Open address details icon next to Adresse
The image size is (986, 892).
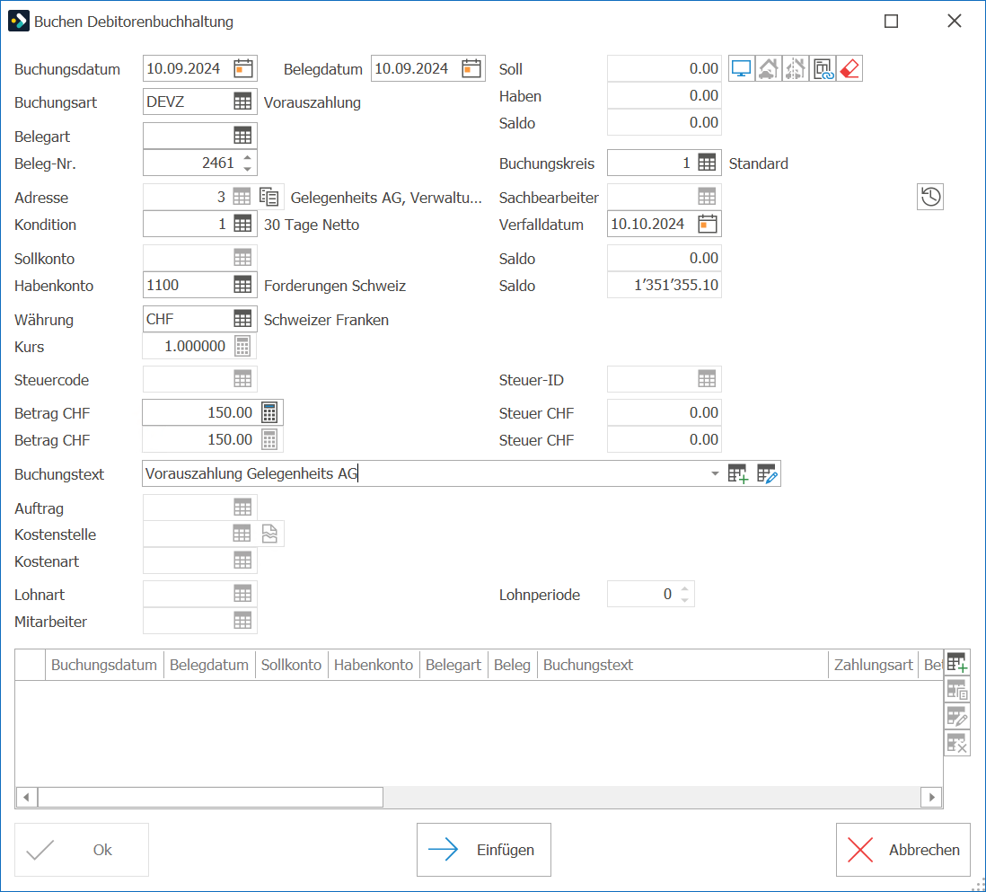pyautogui.click(x=269, y=197)
